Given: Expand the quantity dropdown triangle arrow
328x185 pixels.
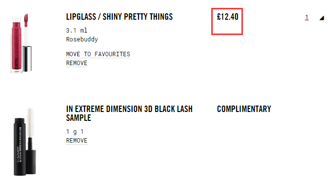Looking at the screenshot, I should coord(322,18).
